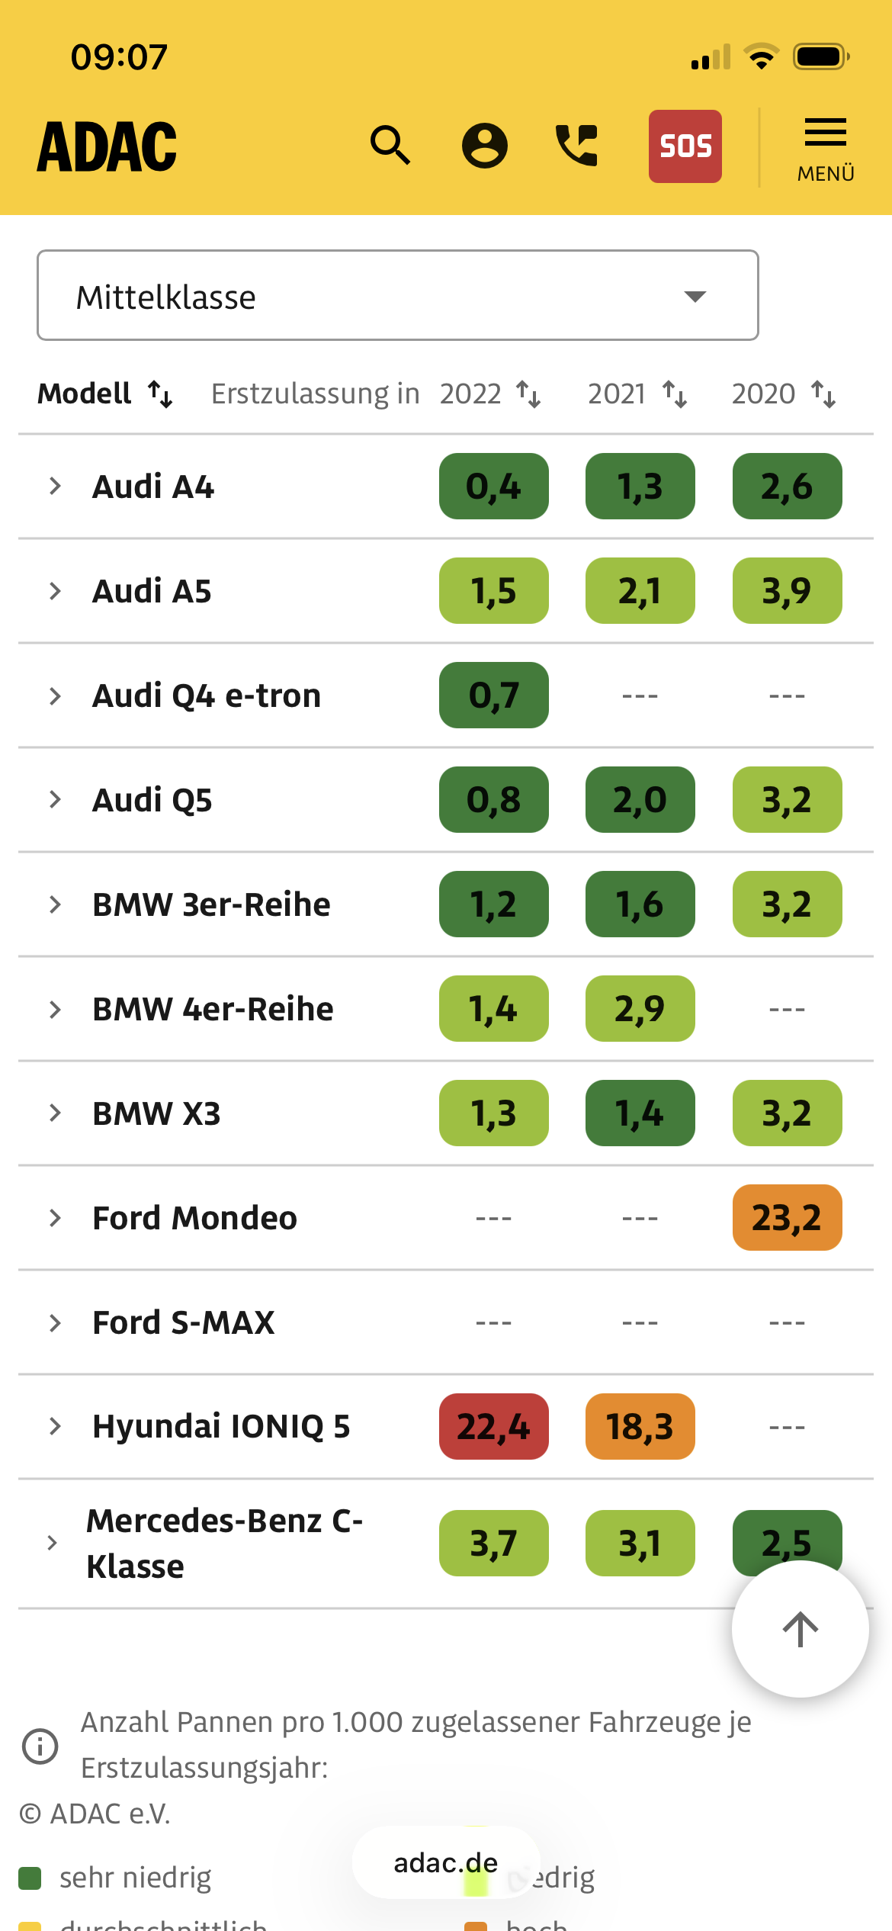
Task: Sort by 2020 registration year
Action: click(784, 394)
